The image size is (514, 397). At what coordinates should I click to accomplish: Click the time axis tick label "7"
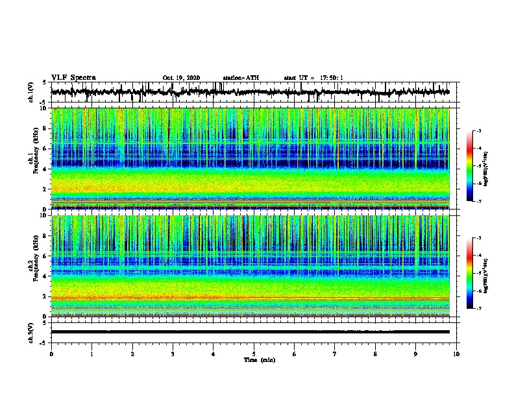(x=335, y=354)
